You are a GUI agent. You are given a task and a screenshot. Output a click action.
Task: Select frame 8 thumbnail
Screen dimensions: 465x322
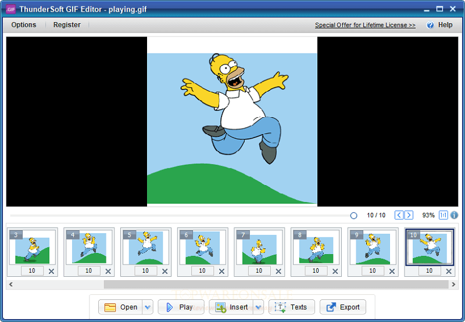point(316,247)
